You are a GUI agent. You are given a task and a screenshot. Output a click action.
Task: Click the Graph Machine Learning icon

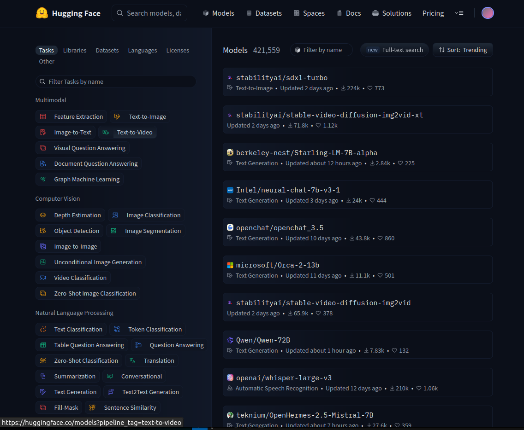click(43, 180)
